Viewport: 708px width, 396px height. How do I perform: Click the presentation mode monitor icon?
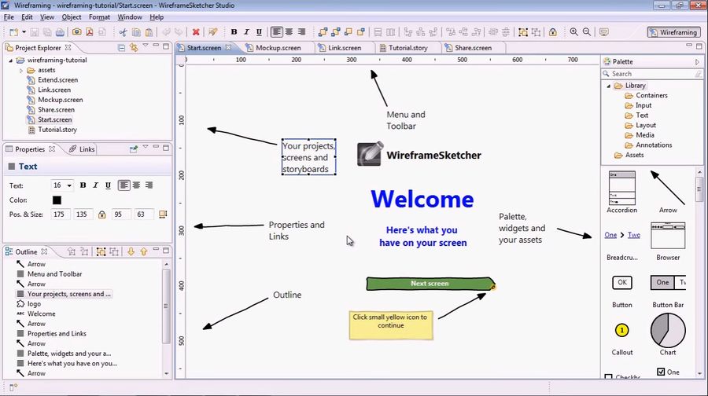point(603,32)
